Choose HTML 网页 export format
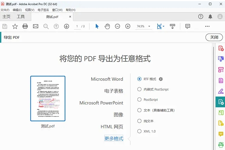Screen dimensions: 225x150 point(112,127)
